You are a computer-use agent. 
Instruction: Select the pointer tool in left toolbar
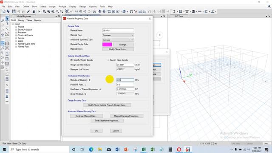click(7, 18)
